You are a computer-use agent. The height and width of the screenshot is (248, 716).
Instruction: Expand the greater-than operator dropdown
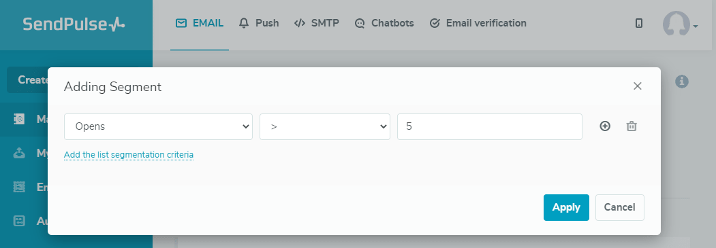click(325, 126)
